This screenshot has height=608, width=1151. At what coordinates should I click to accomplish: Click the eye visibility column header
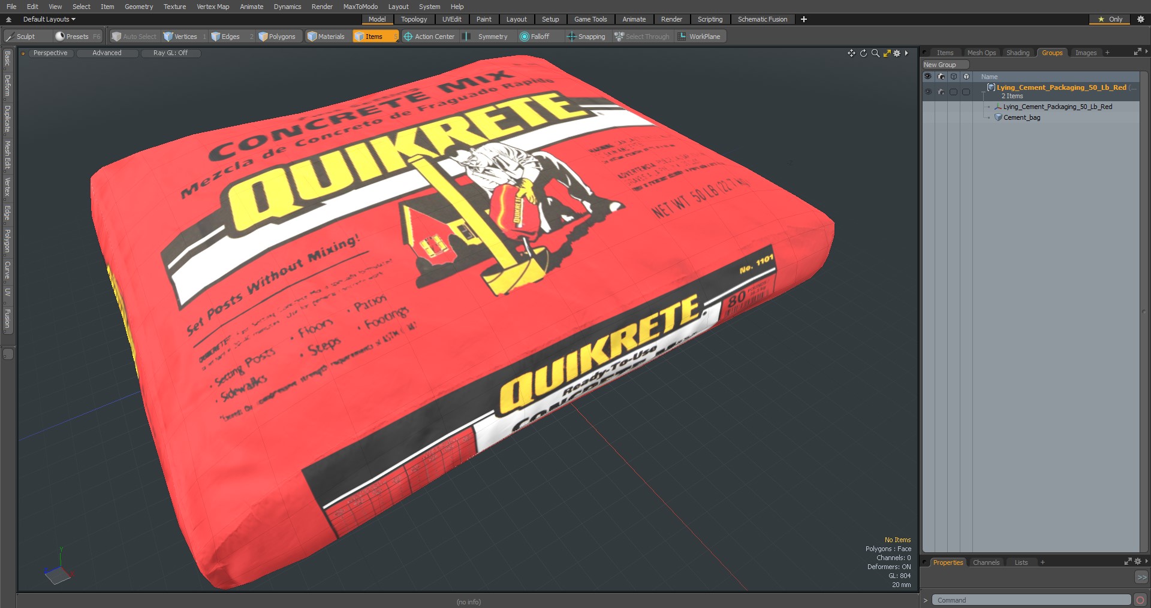coord(928,77)
